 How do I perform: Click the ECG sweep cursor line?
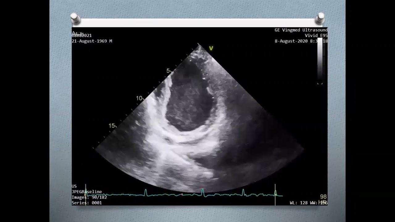275,195
